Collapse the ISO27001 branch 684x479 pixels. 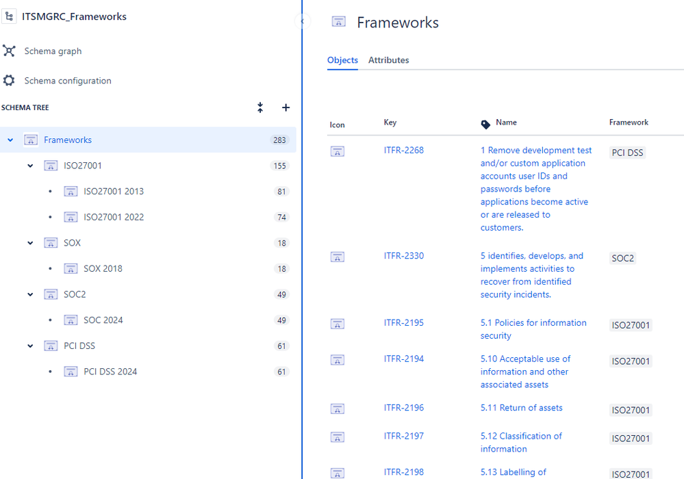30,165
